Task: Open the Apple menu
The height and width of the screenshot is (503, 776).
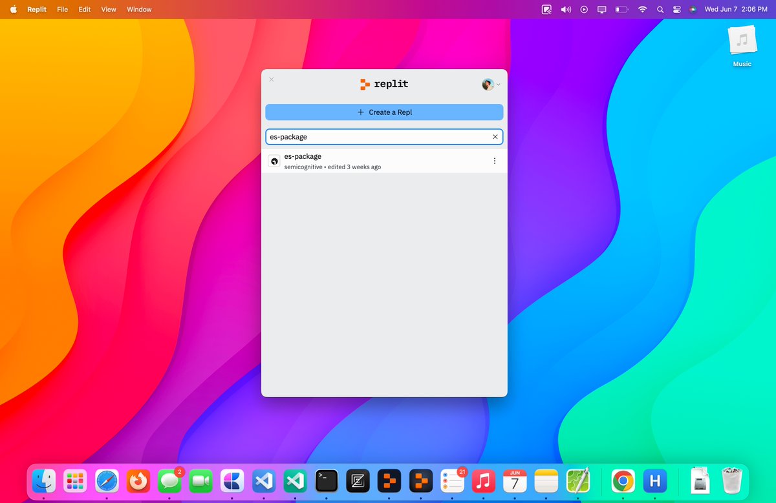Action: [13, 9]
